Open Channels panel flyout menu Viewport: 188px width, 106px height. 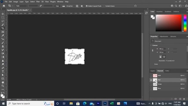187,71
